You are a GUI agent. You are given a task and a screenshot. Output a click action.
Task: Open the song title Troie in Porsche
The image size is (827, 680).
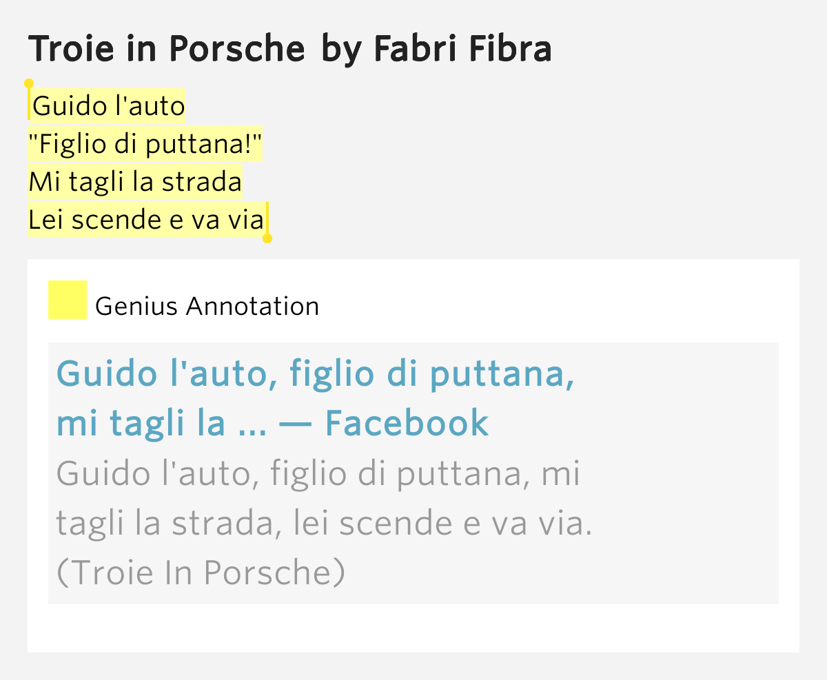pos(167,49)
